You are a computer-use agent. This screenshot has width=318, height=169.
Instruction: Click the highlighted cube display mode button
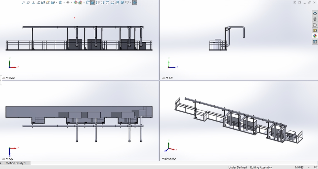pos(93,2)
